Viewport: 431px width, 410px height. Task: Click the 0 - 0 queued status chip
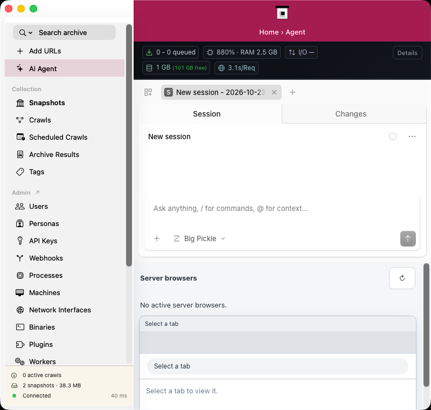tap(170, 52)
